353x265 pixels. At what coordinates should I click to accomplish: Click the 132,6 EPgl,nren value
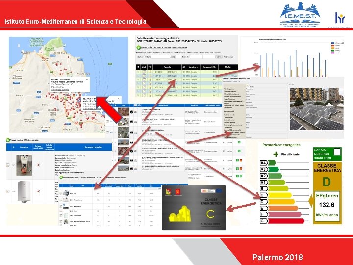327,205
